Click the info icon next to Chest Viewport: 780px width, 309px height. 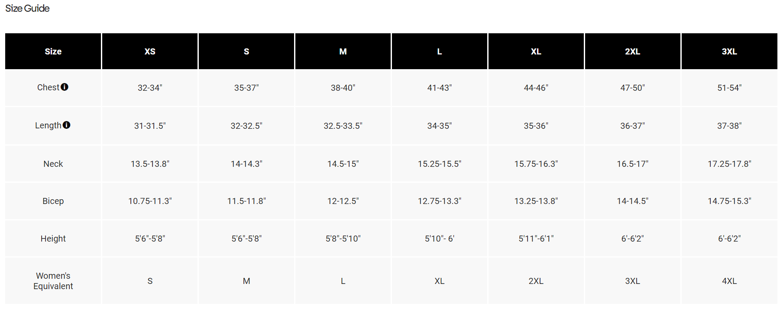65,87
